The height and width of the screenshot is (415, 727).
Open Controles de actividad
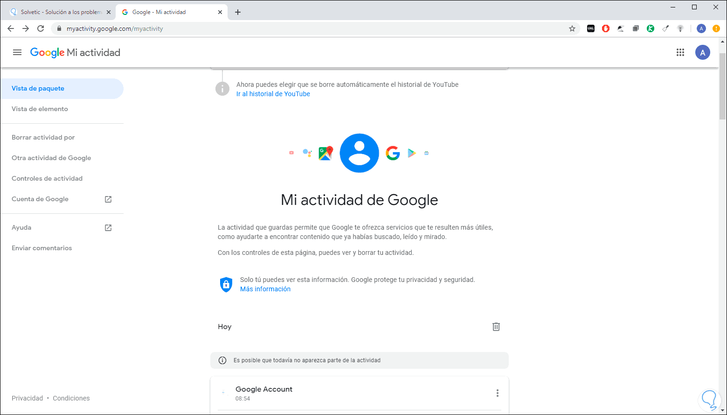47,178
